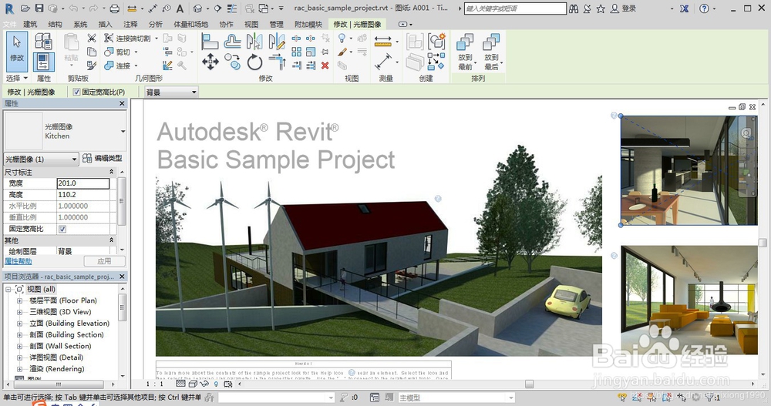The height and width of the screenshot is (406, 771).
Task: Open the 选择 panel dropdown
Action: [17, 78]
